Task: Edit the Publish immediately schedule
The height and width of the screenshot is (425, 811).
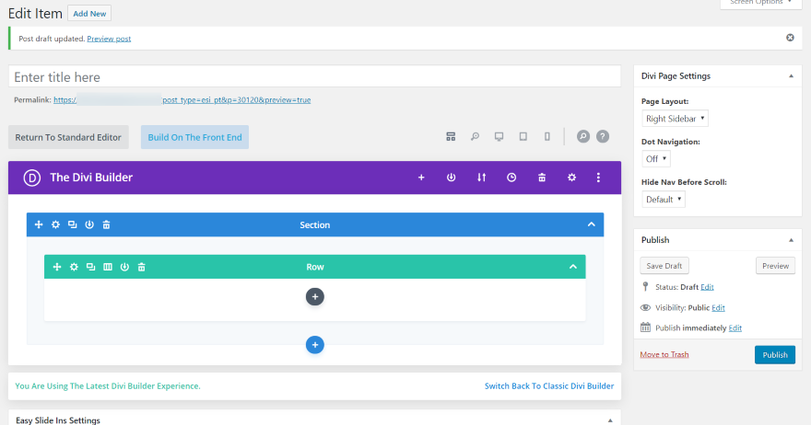Action: [x=735, y=327]
